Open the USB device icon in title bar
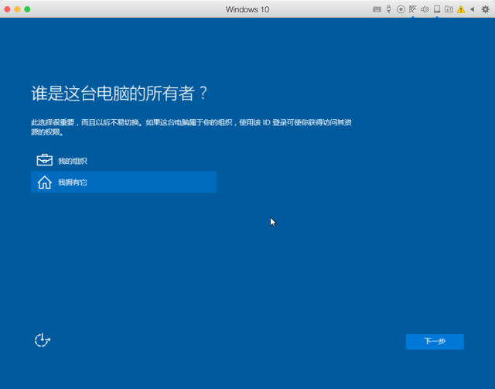Image resolution: width=495 pixels, height=389 pixels. click(388, 9)
